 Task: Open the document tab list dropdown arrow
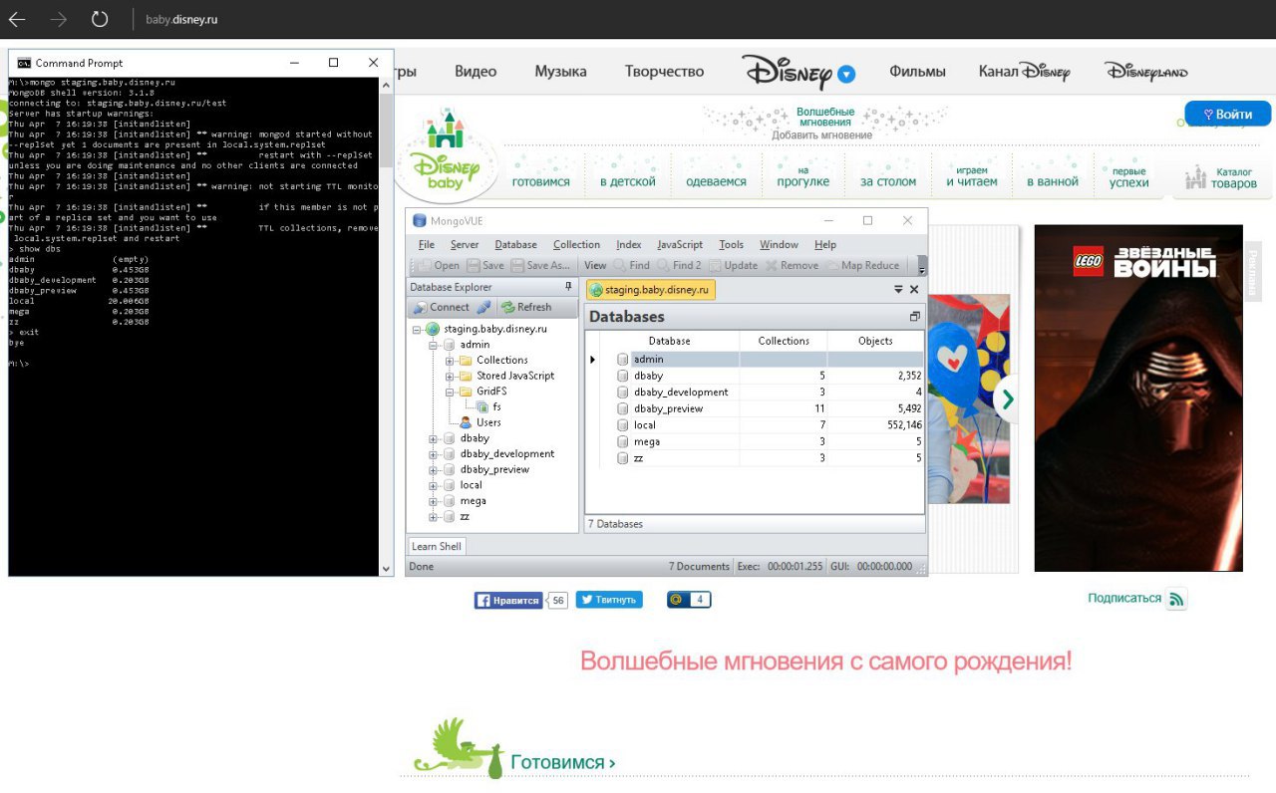pos(898,290)
